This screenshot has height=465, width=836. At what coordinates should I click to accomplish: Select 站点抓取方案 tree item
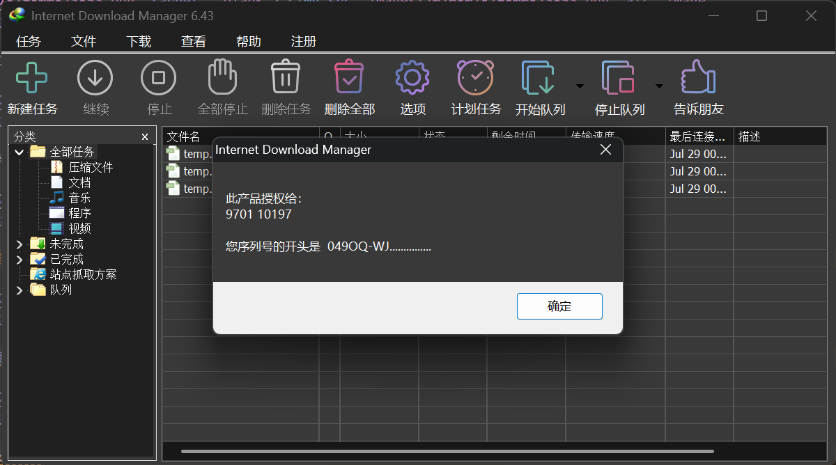84,274
